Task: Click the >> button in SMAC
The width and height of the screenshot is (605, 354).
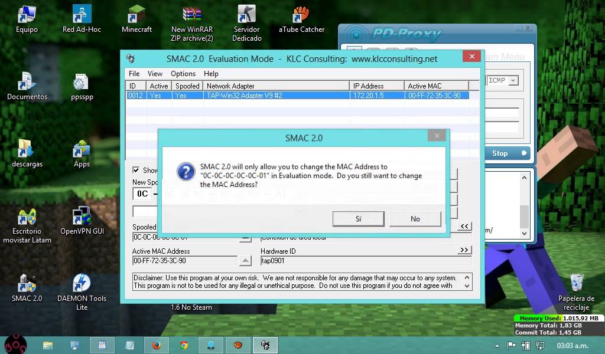Action: pos(464,250)
